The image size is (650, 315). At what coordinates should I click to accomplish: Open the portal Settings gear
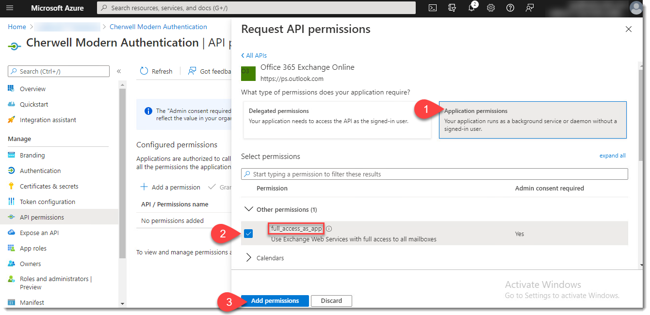[x=490, y=8]
